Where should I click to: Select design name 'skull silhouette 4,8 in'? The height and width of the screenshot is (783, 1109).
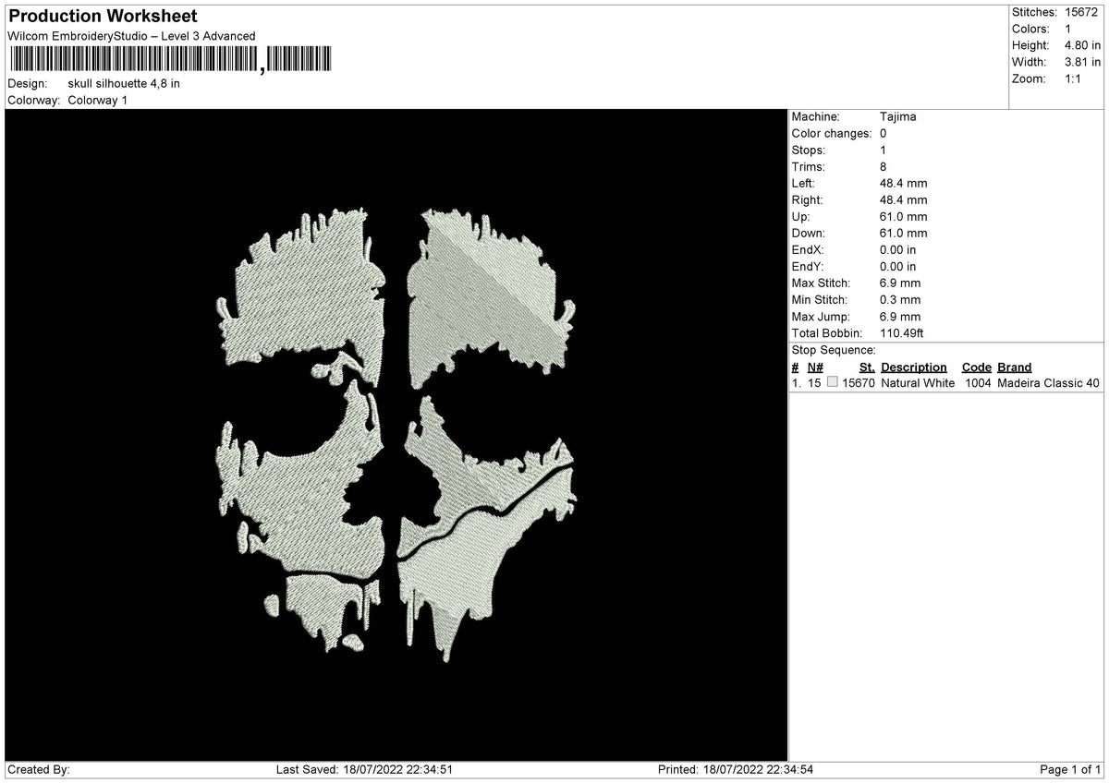coord(124,83)
